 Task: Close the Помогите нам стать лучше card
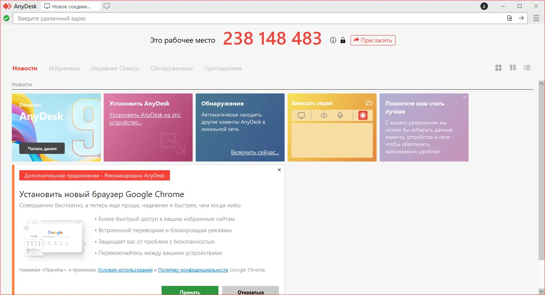(x=465, y=97)
